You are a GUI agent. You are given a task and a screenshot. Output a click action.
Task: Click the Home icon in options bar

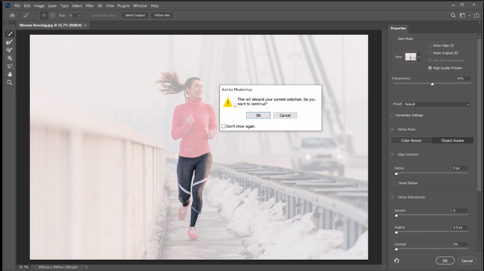coord(12,15)
